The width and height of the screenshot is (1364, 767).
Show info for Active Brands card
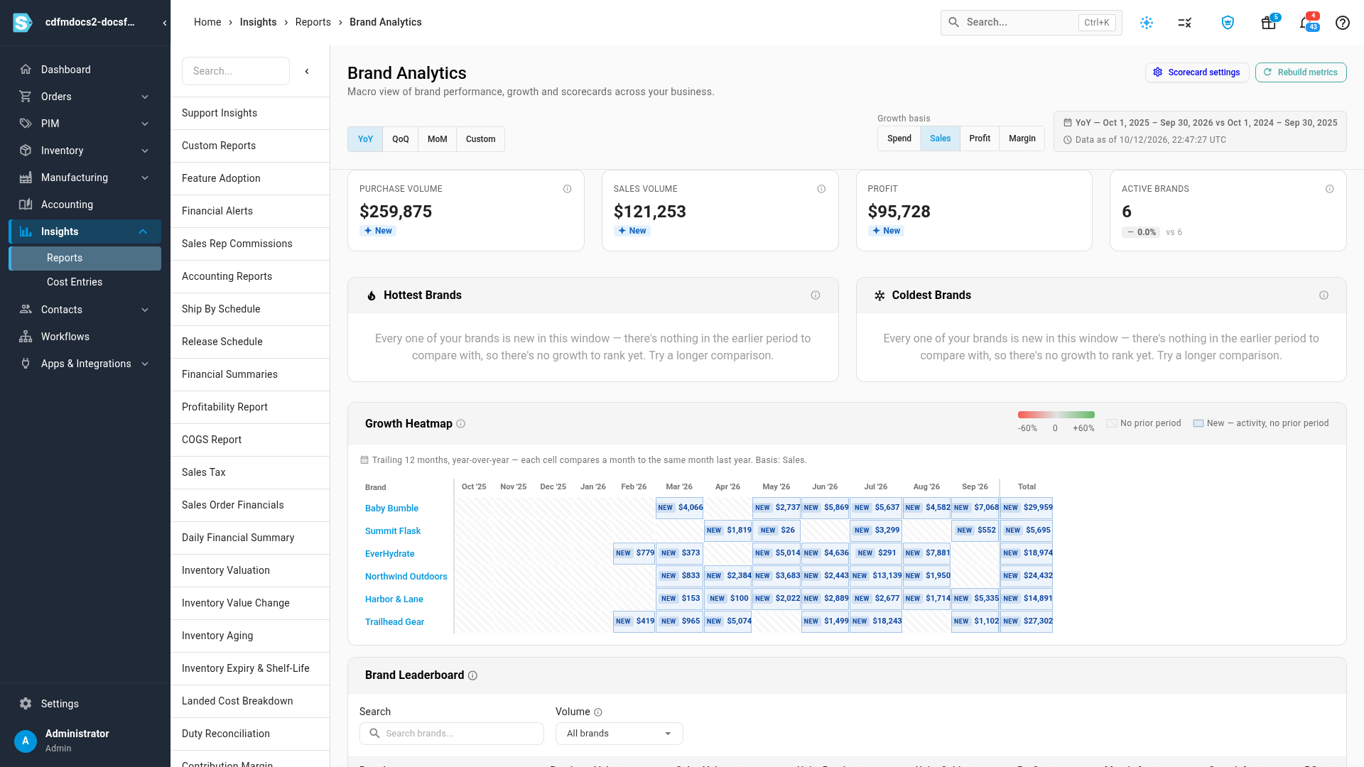1330,189
